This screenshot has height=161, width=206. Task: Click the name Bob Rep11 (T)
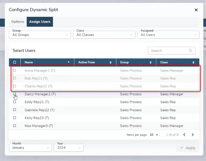[x=36, y=79]
